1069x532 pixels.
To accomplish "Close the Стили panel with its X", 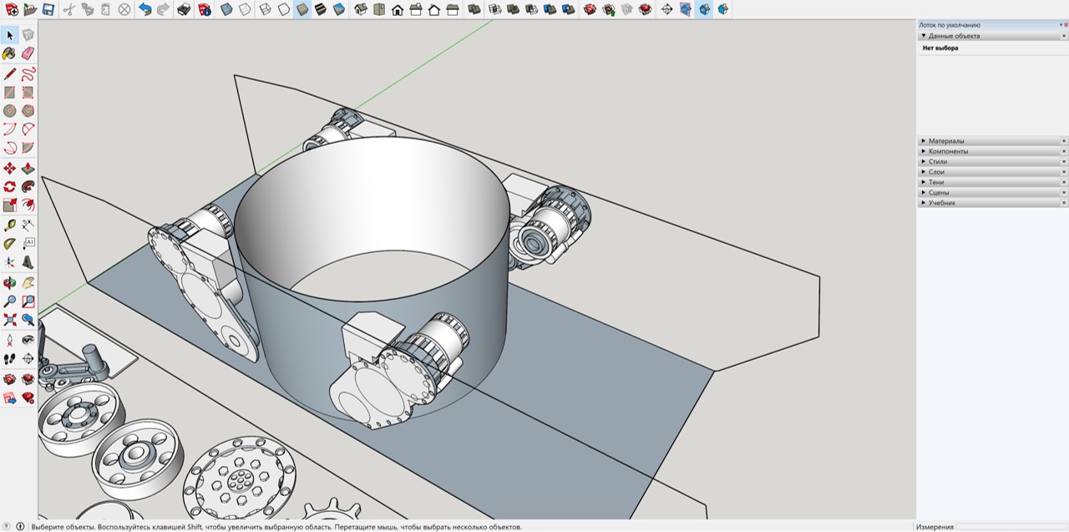I will [x=1064, y=162].
